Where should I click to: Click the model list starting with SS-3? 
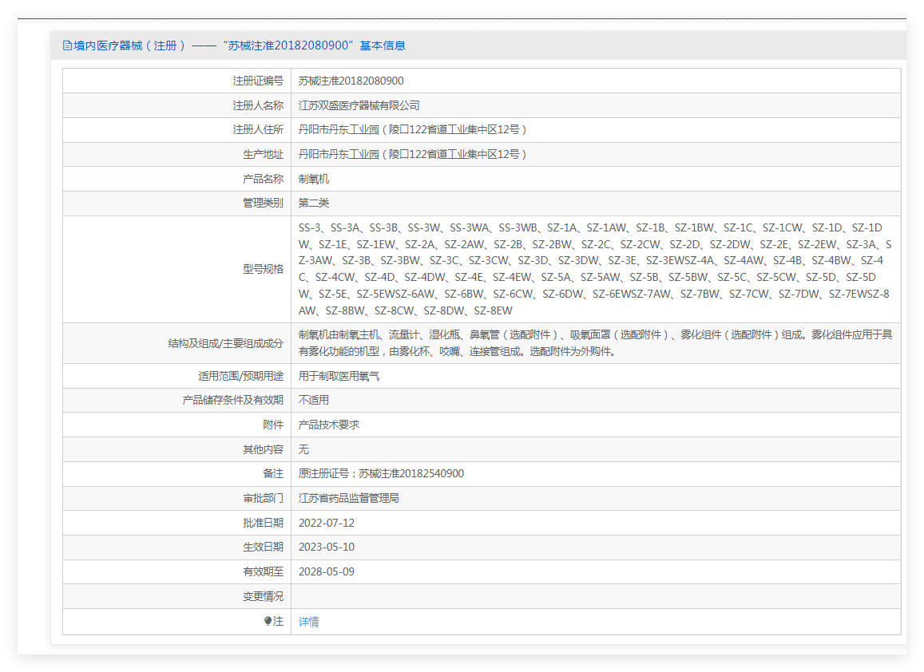pos(595,269)
